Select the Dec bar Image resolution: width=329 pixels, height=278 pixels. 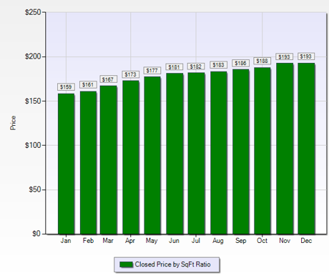click(x=306, y=149)
